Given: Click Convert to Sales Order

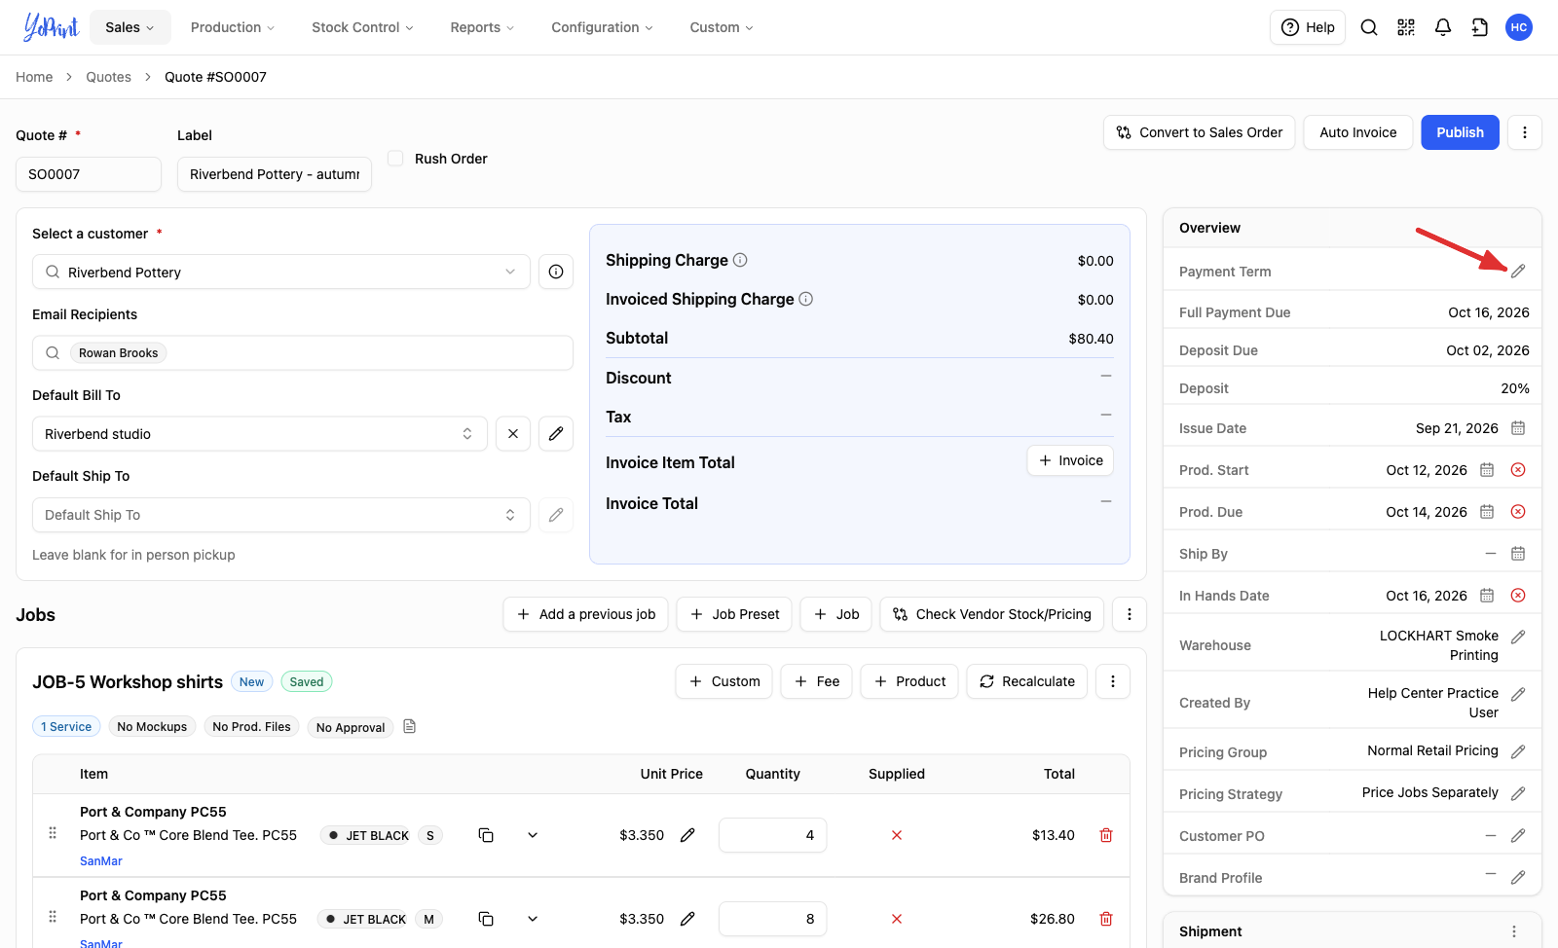Looking at the screenshot, I should pos(1200,132).
